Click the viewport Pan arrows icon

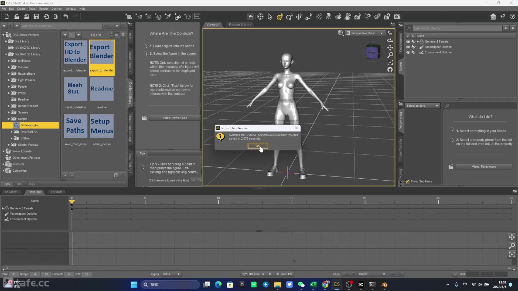click(390, 48)
